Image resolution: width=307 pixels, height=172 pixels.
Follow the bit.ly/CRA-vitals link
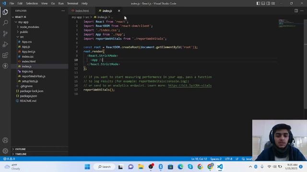tap(190, 86)
